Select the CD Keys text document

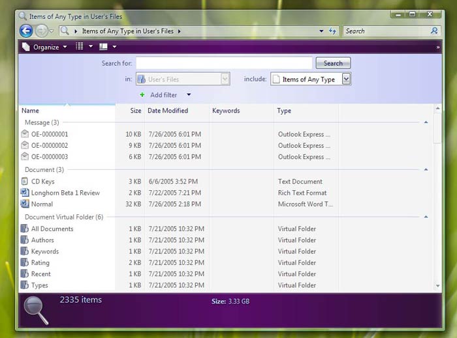pyautogui.click(x=42, y=182)
